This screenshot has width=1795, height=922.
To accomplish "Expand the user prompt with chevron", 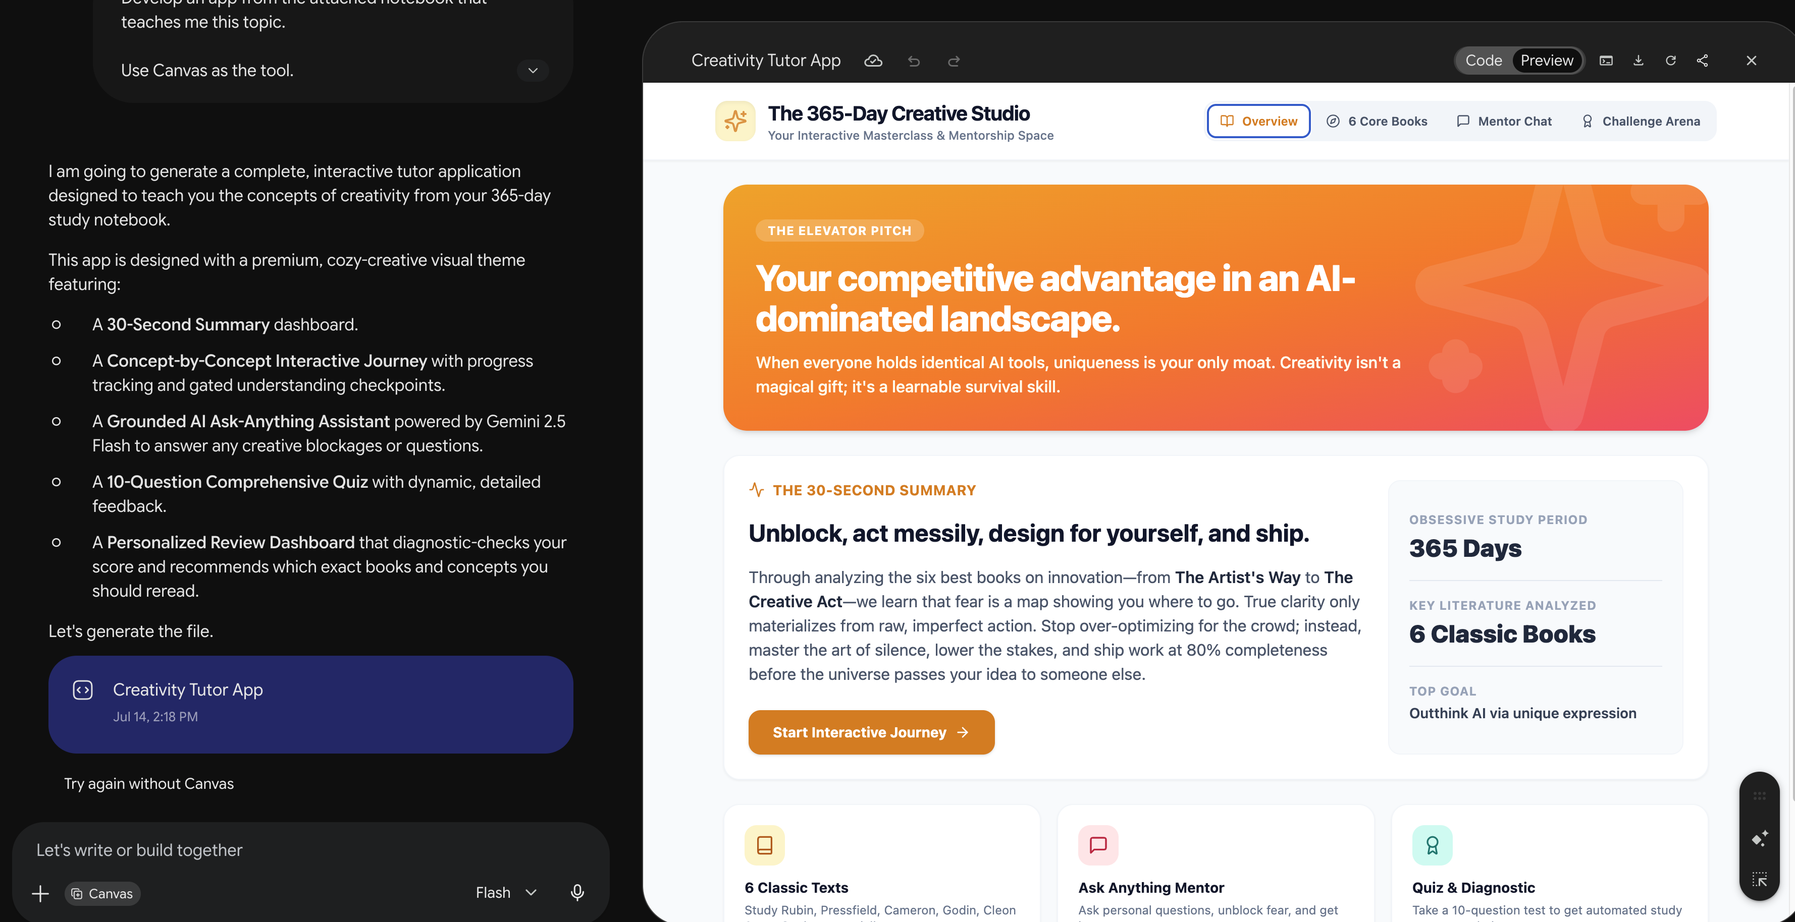I will 533,70.
